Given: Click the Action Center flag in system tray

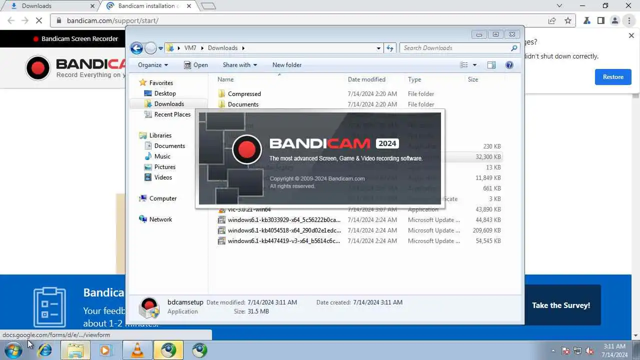Looking at the screenshot, I should [565, 350].
